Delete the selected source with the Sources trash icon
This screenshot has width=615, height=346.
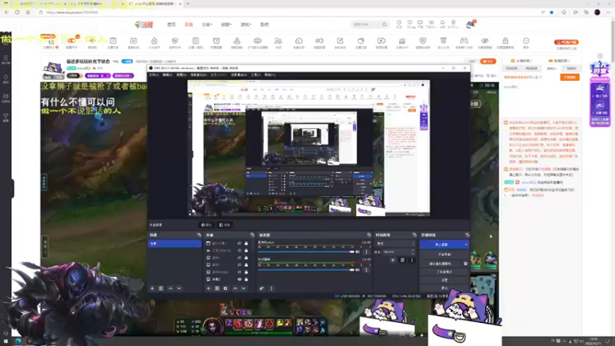[x=217, y=288]
